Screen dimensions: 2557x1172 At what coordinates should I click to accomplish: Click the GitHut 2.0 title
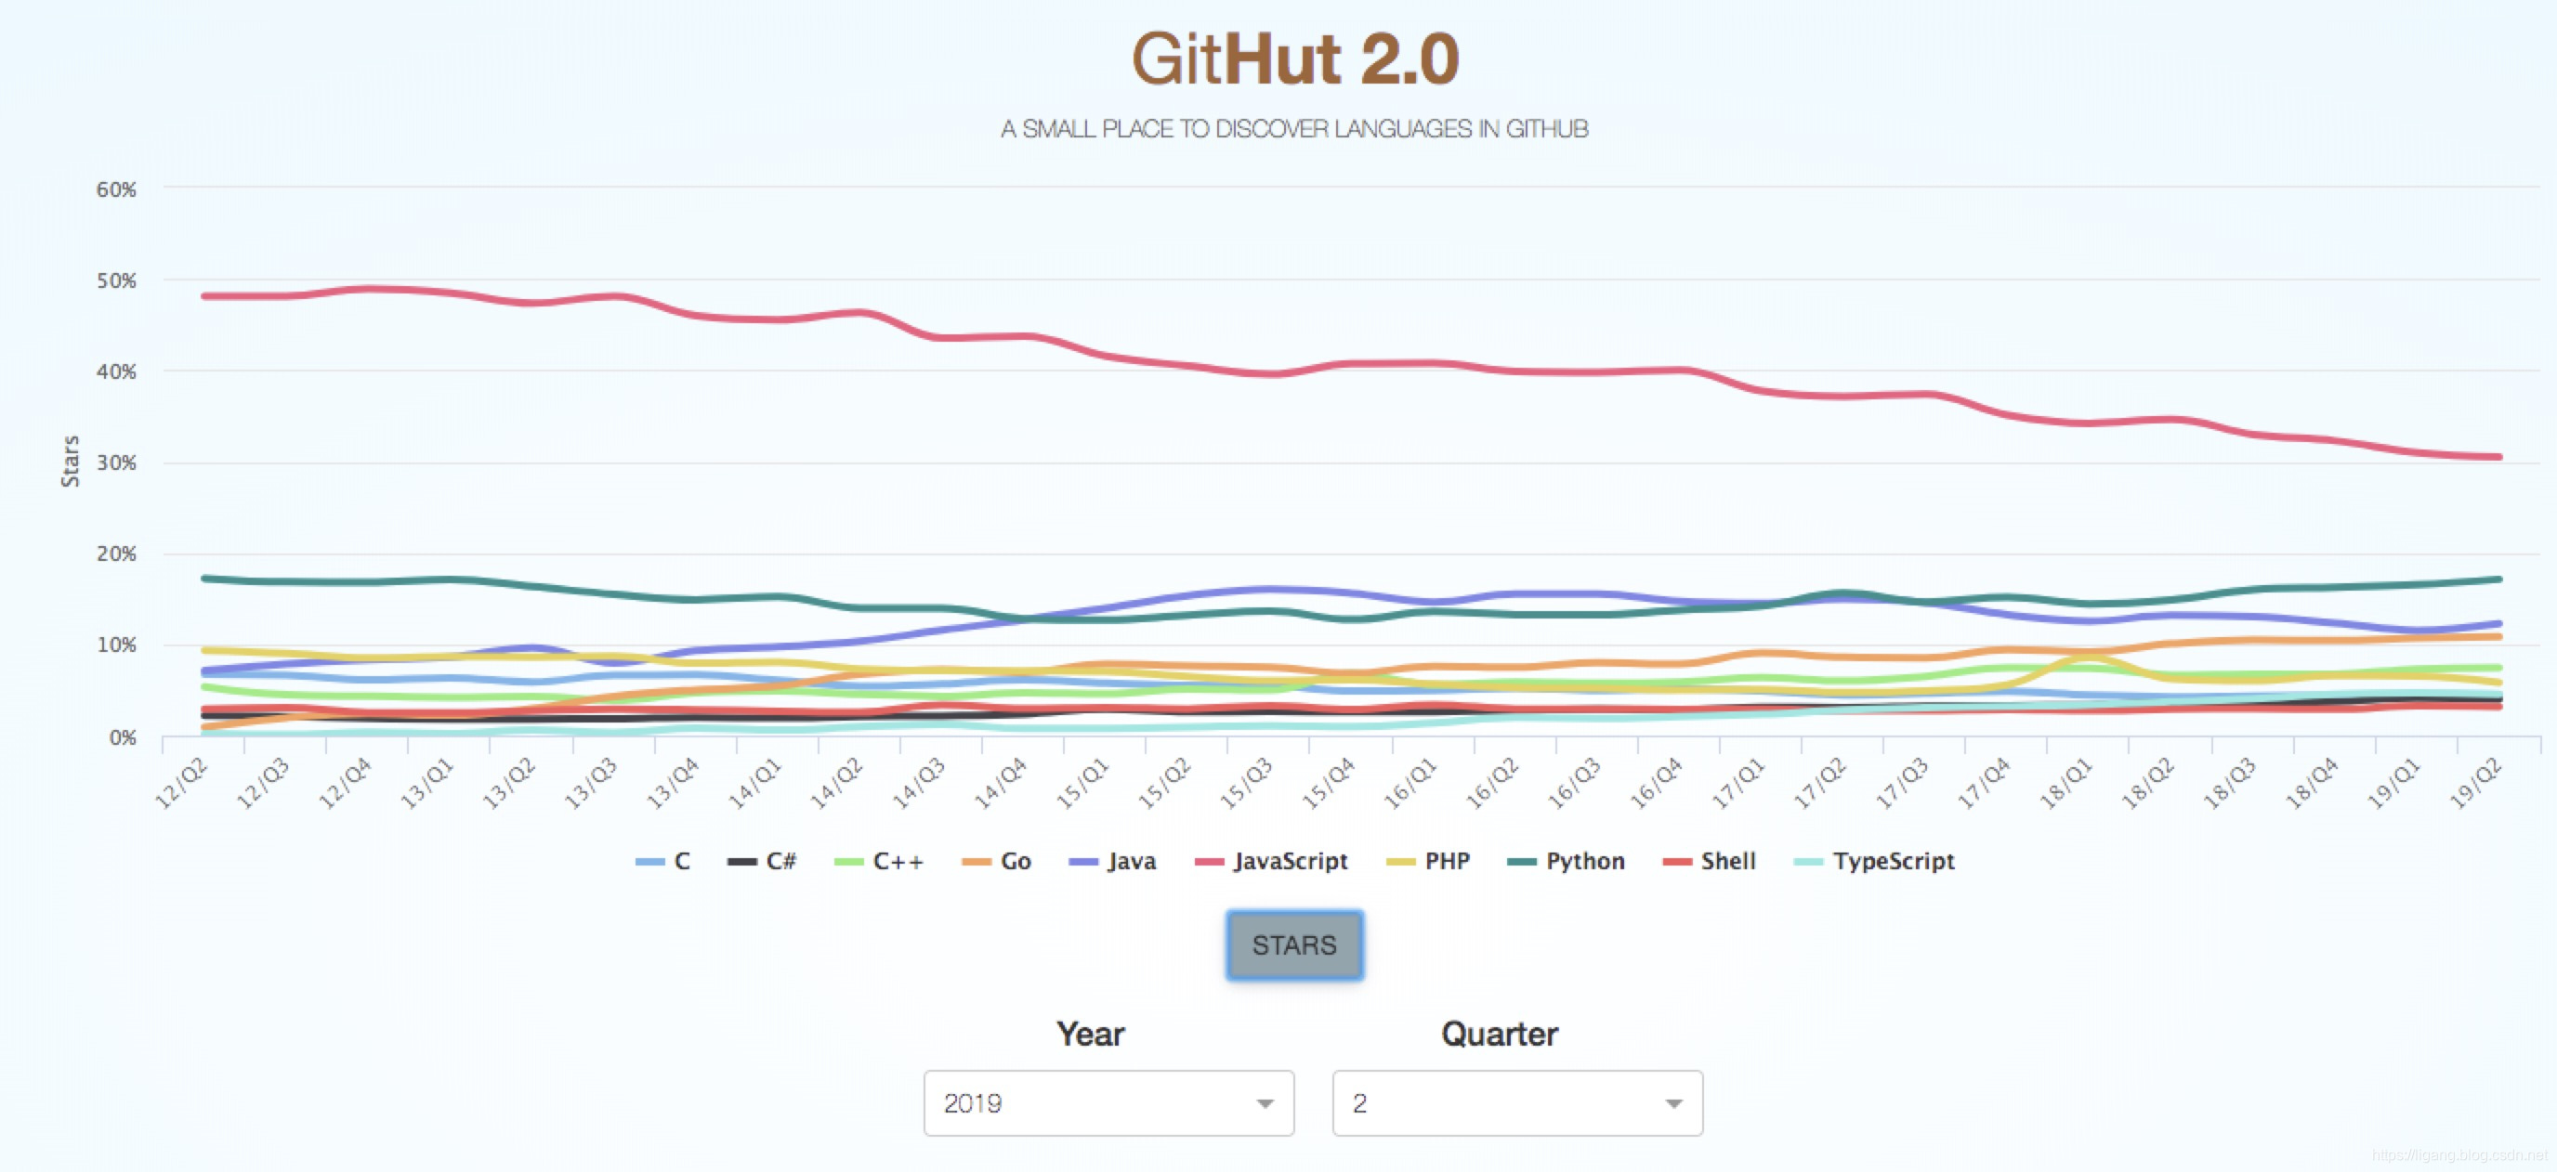(x=1295, y=59)
